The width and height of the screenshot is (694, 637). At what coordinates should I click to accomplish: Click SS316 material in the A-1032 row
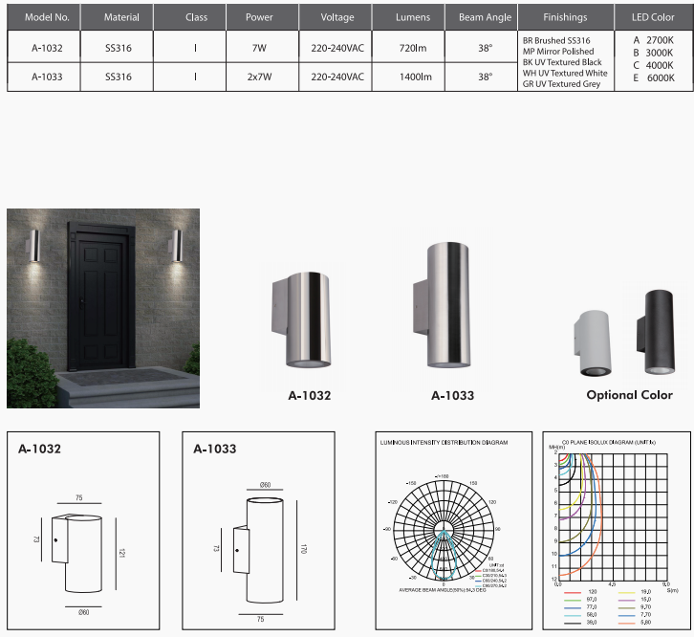pos(119,48)
